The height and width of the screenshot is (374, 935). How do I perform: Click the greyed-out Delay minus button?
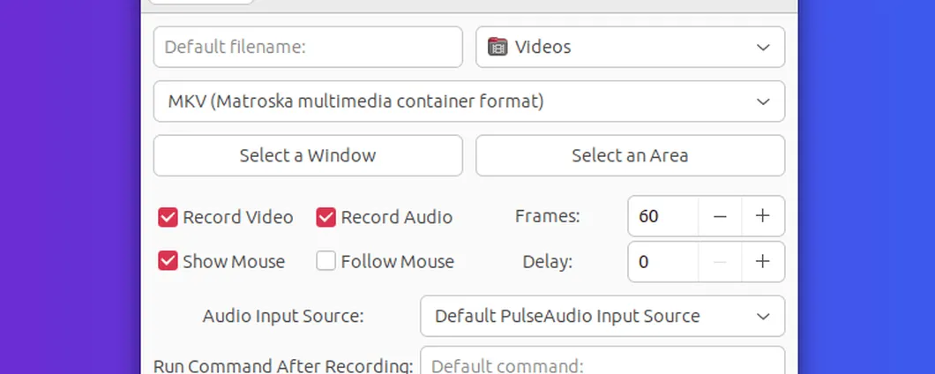(720, 262)
